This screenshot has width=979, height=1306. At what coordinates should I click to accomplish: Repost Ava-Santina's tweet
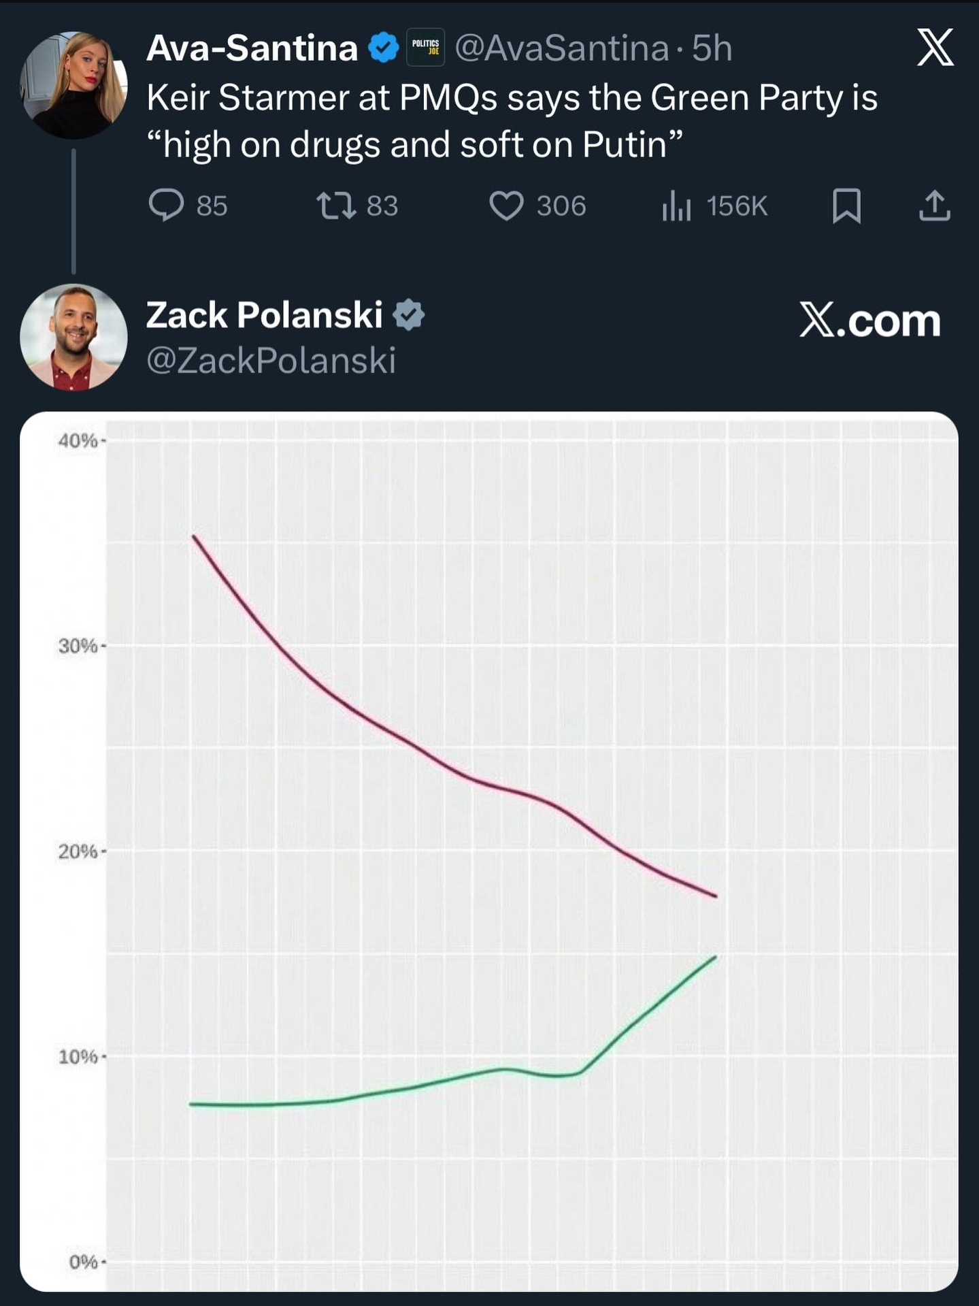[336, 206]
